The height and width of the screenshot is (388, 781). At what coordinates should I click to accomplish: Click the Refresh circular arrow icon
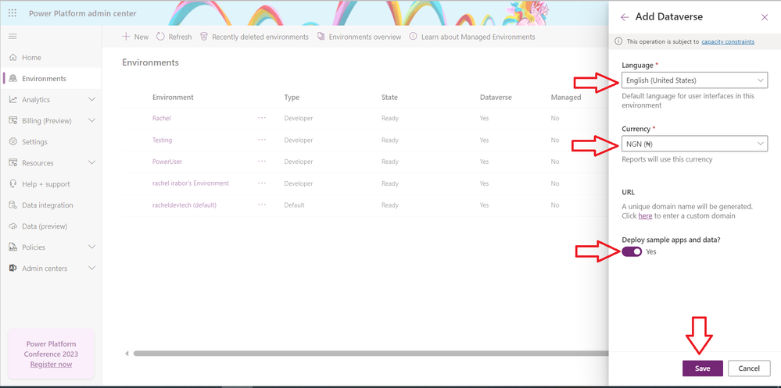point(160,37)
